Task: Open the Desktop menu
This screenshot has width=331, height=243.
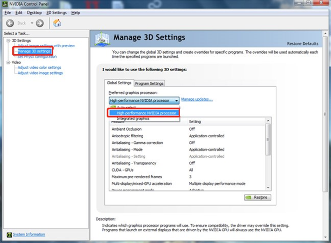Action: tap(34, 13)
